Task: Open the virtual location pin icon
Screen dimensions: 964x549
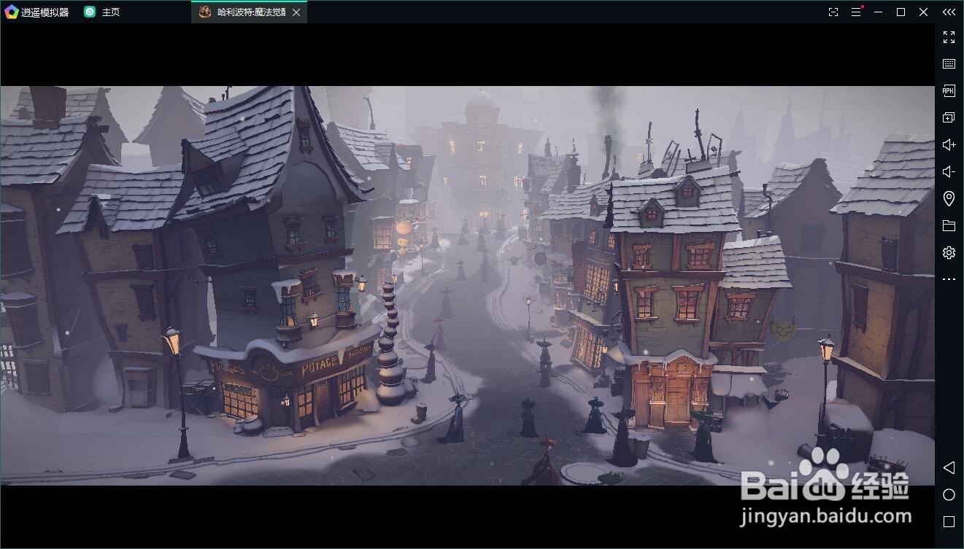Action: pos(949,198)
